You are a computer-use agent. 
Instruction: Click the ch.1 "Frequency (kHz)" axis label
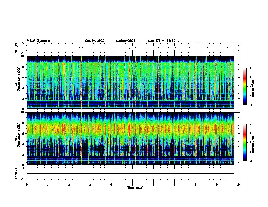click(19, 78)
